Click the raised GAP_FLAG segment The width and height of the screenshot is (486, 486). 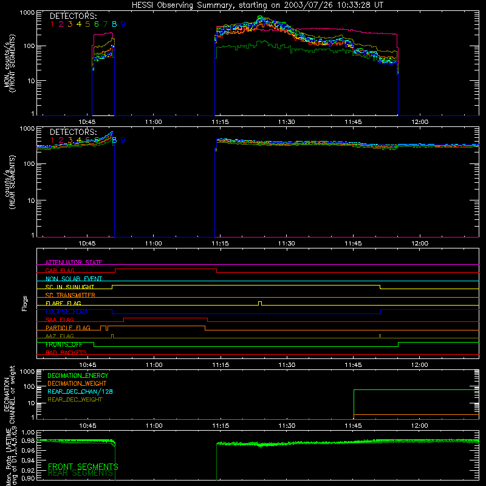(x=166, y=269)
